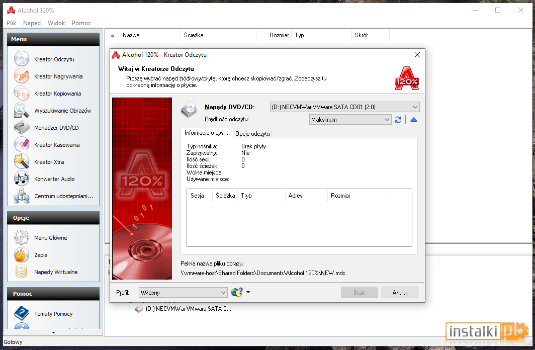Select D: NECVMWar drive in the tree
This screenshot has width=535, height=350.
click(x=188, y=309)
